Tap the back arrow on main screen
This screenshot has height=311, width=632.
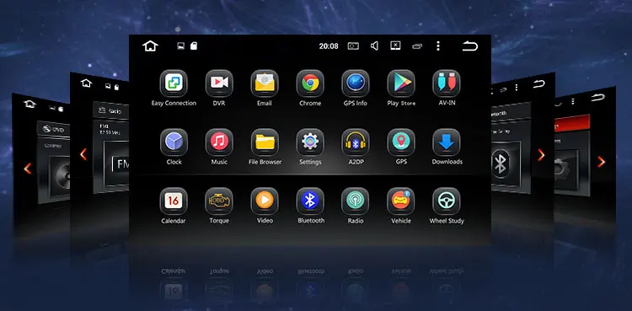470,46
